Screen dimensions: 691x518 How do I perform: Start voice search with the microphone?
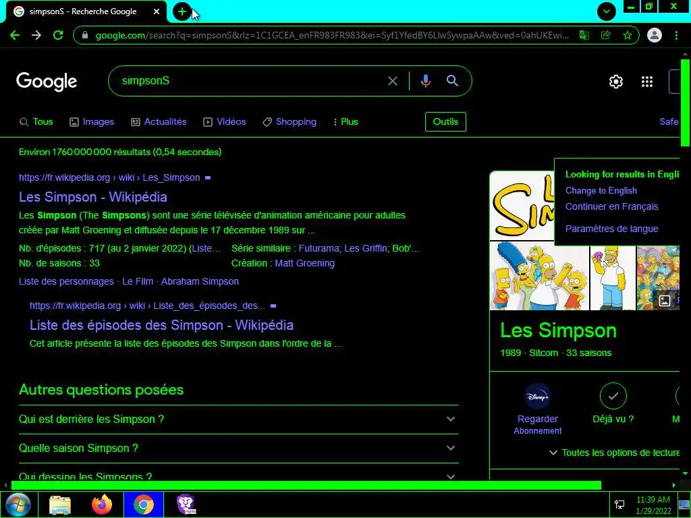(x=426, y=81)
